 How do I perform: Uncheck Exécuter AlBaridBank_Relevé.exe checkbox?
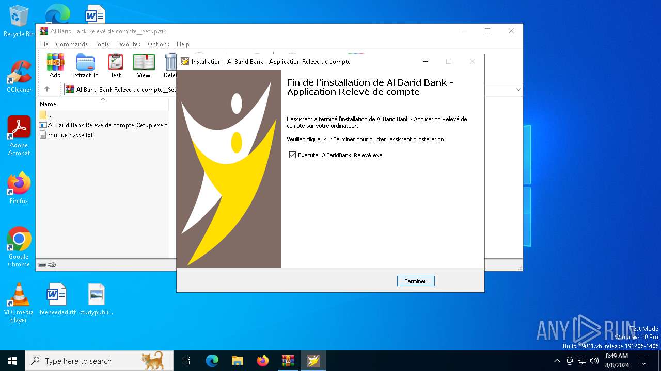[x=293, y=155]
